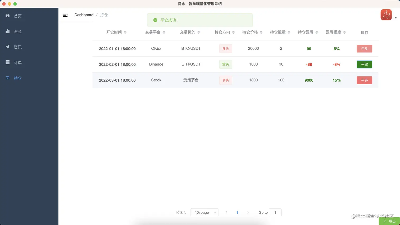The width and height of the screenshot is (400, 225).
Task: Sort by 持仓盈亏 column arrows
Action: tap(317, 32)
